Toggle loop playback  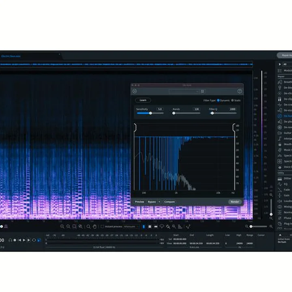pyautogui.click(x=34, y=240)
